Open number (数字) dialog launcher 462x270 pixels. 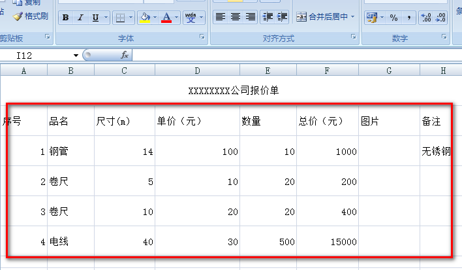[x=444, y=37]
